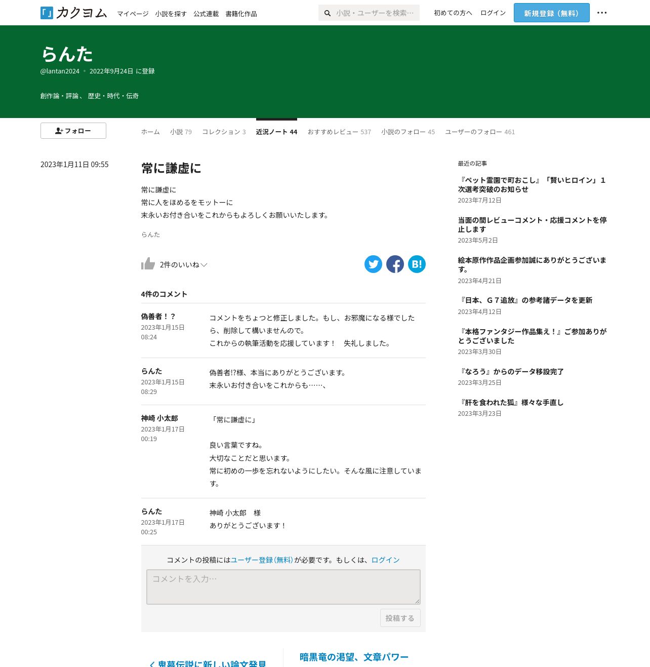Open the おすすめレビュー 537 tab
Viewport: 650px width, 667px height.
[x=339, y=132]
